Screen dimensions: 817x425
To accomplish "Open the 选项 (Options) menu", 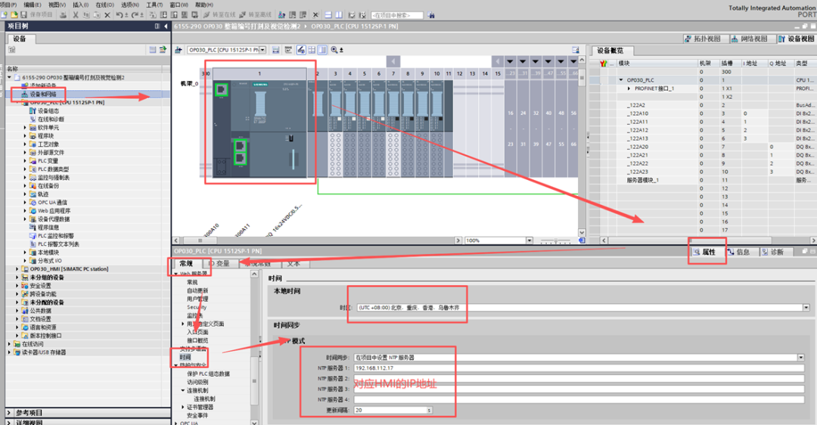I will pos(130,5).
